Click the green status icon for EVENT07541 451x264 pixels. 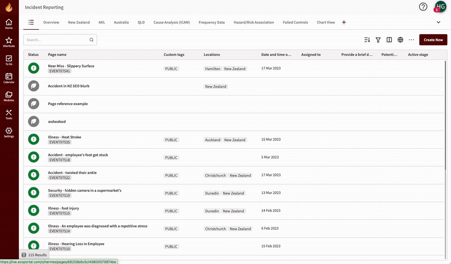[x=33, y=68]
